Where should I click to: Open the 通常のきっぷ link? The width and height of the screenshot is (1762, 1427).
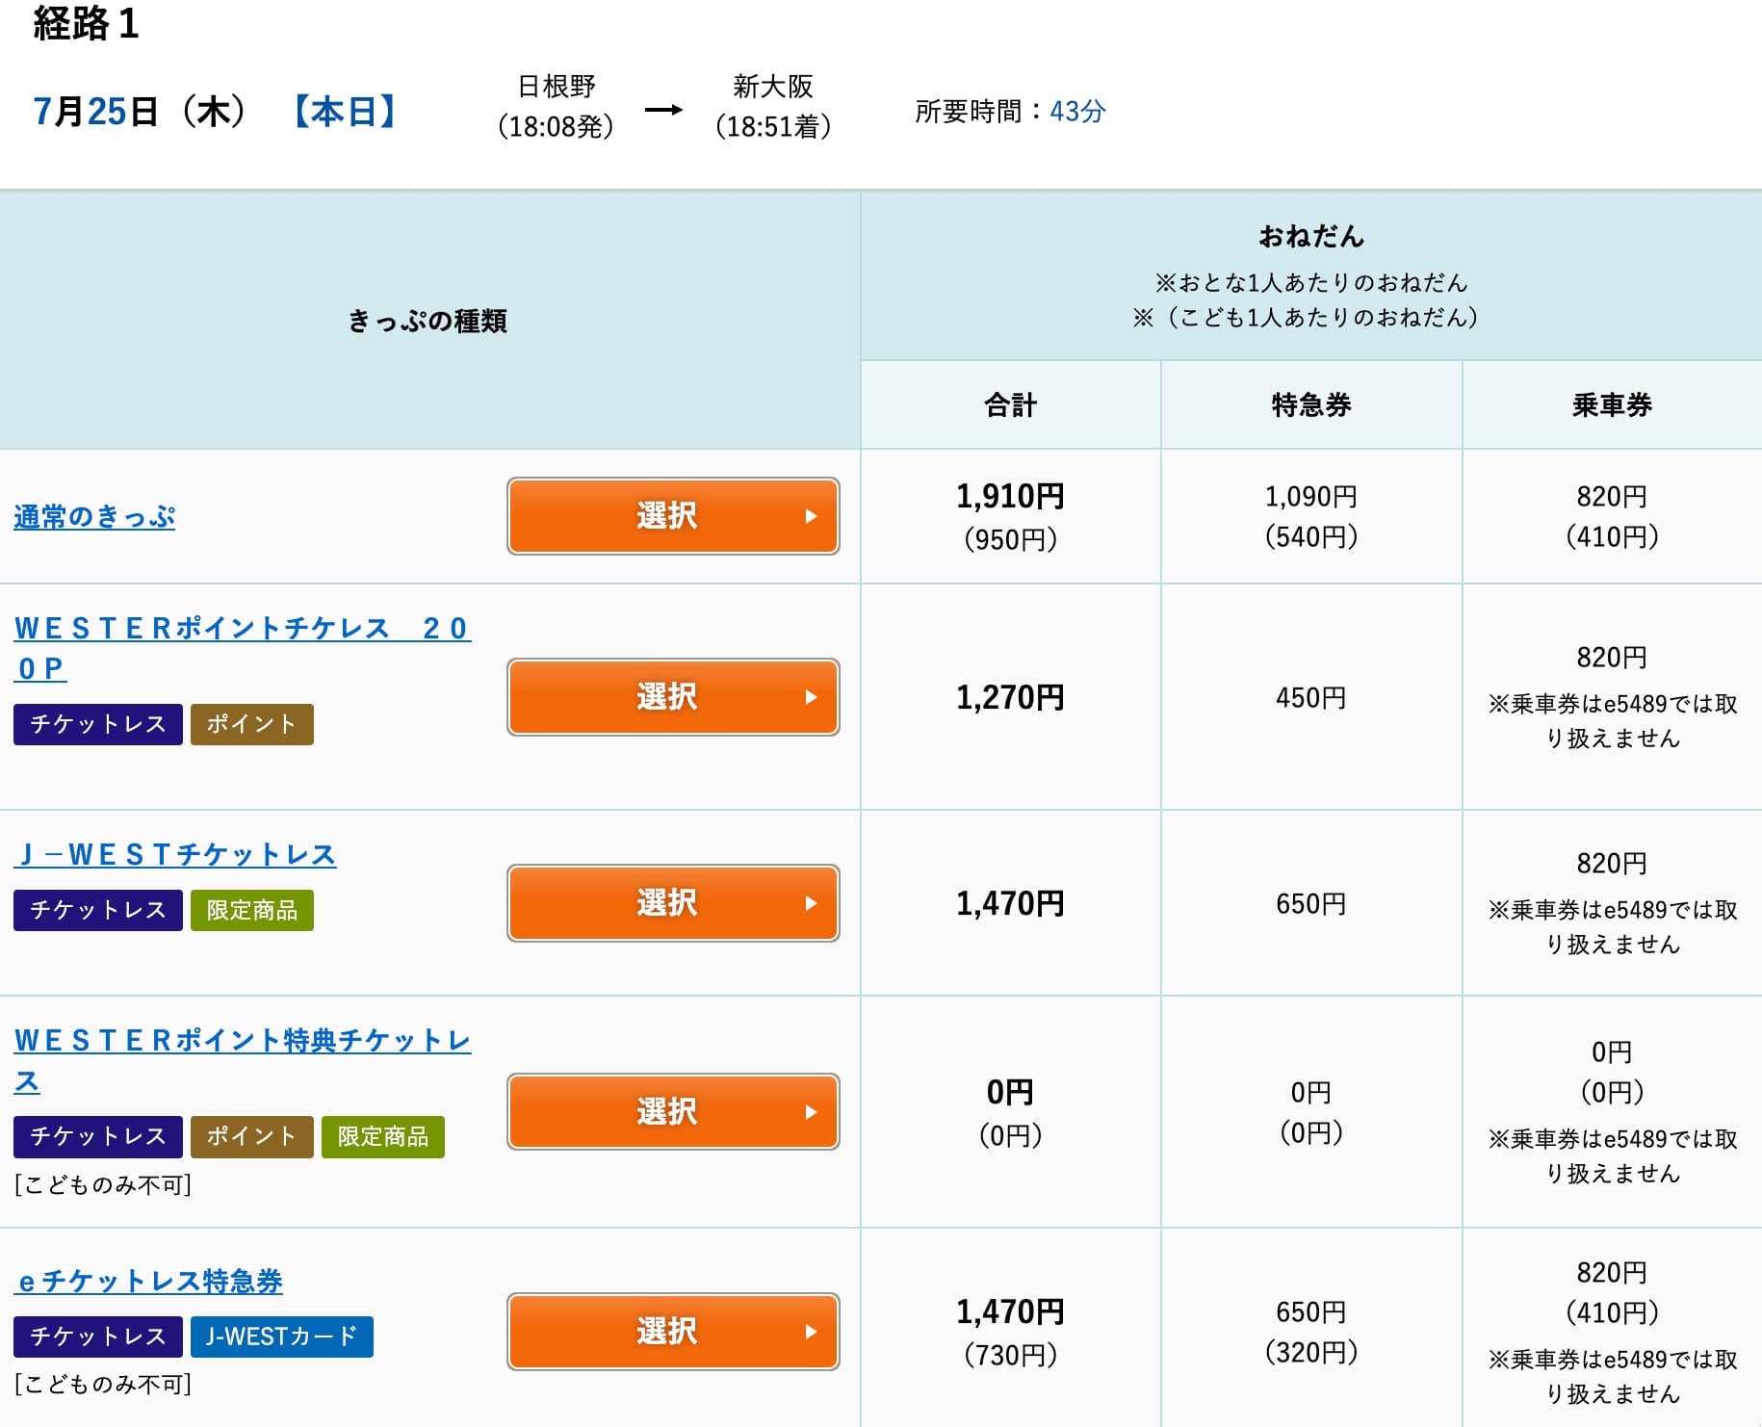pos(94,517)
